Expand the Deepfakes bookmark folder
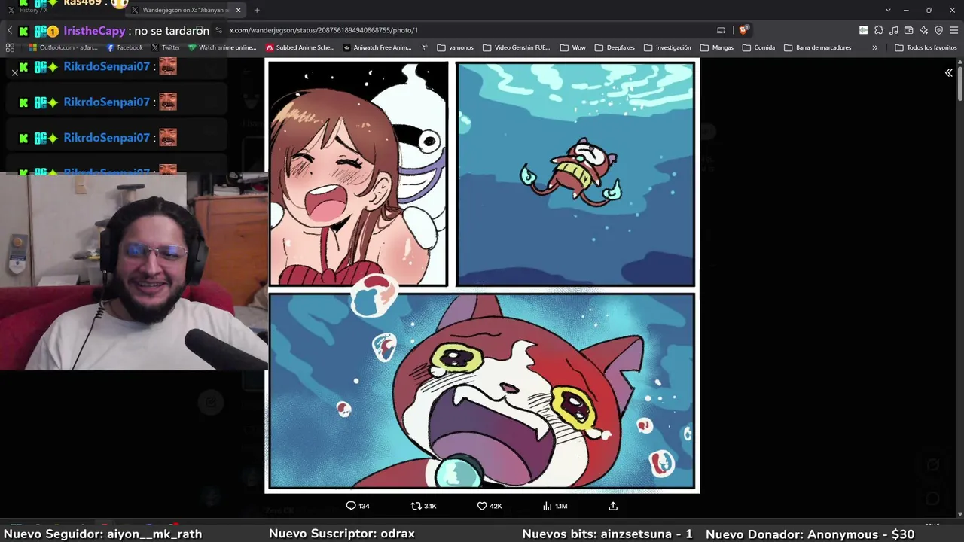 click(614, 47)
